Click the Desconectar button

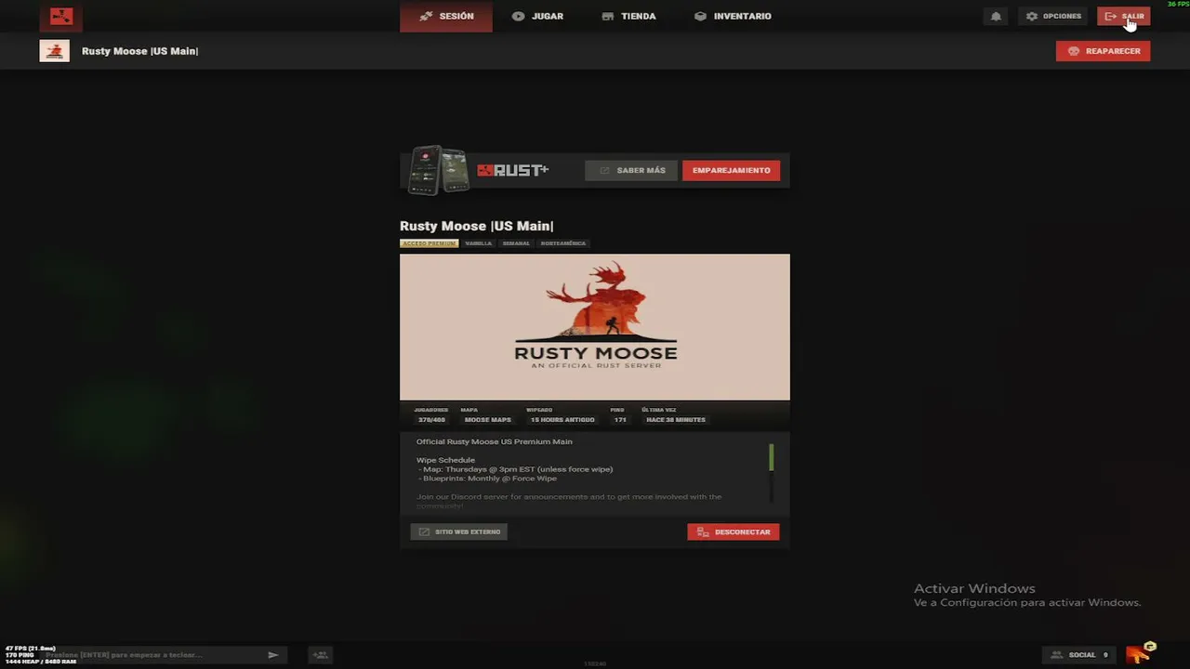point(734,531)
